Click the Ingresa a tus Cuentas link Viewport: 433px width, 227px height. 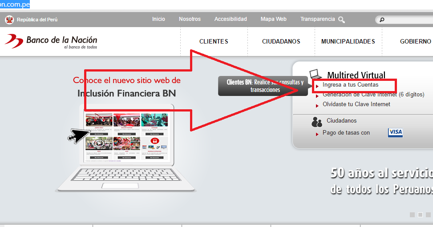tap(350, 85)
